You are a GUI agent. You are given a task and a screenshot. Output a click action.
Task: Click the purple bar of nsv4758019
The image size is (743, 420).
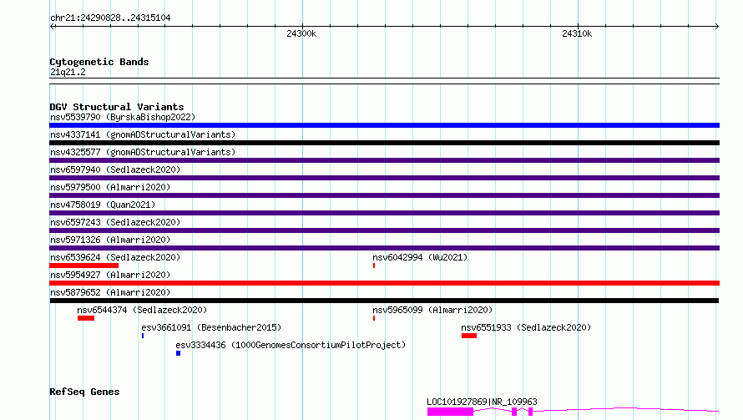pos(384,213)
